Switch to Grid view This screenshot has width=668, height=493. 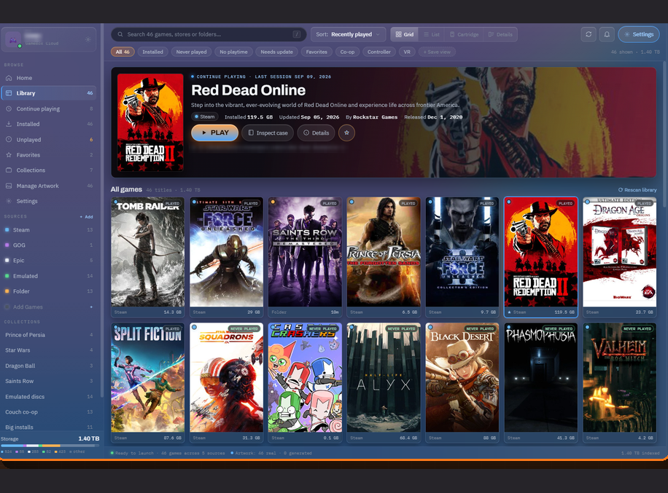(405, 34)
